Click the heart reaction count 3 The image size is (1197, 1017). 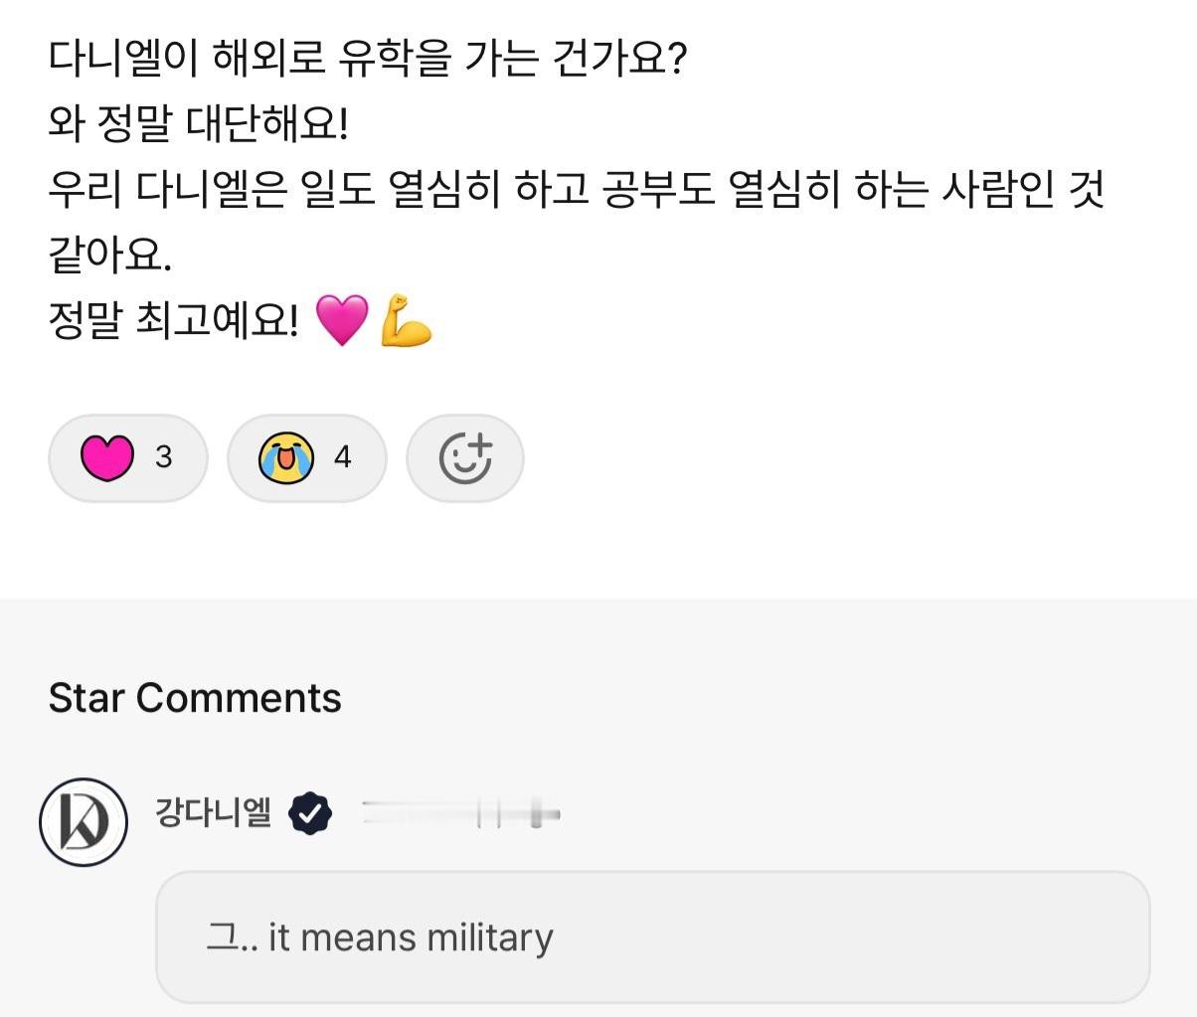click(164, 457)
